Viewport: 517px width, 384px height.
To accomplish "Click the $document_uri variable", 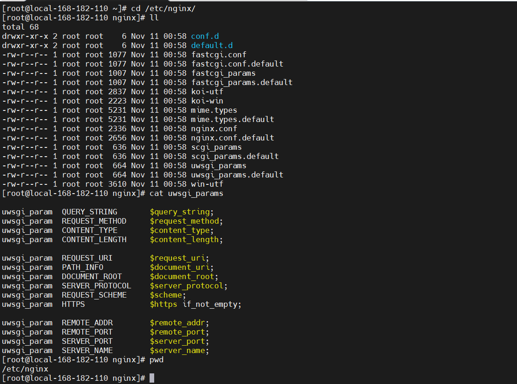I will coord(180,268).
